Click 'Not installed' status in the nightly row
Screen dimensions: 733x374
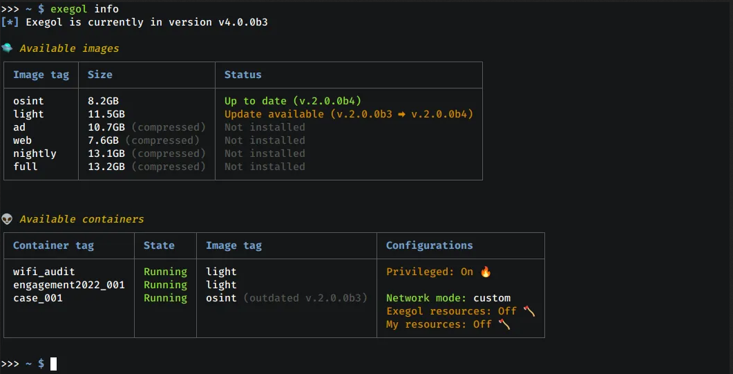click(265, 153)
